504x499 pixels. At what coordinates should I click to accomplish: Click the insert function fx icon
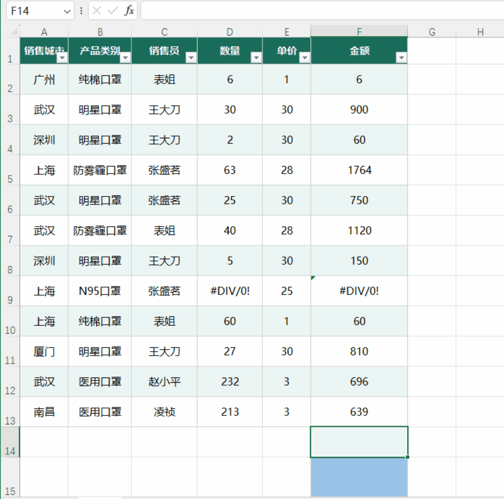(x=129, y=11)
